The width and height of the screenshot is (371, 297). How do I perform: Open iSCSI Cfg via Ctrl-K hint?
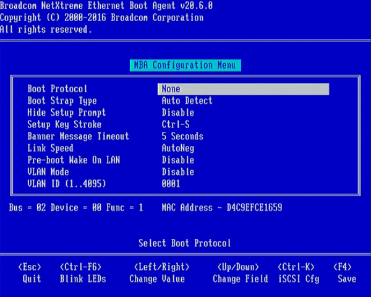pos(299,273)
